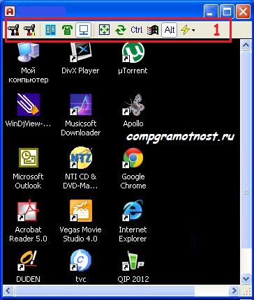The width and height of the screenshot is (254, 300).
Task: Toggle the Alt key button
Action: click(x=170, y=30)
